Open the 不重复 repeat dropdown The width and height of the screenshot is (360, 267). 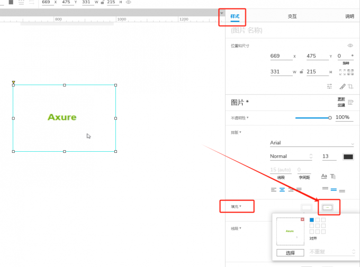click(332, 252)
